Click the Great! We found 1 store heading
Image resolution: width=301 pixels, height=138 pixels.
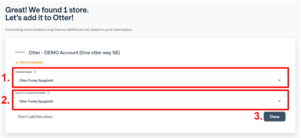[x=47, y=10]
